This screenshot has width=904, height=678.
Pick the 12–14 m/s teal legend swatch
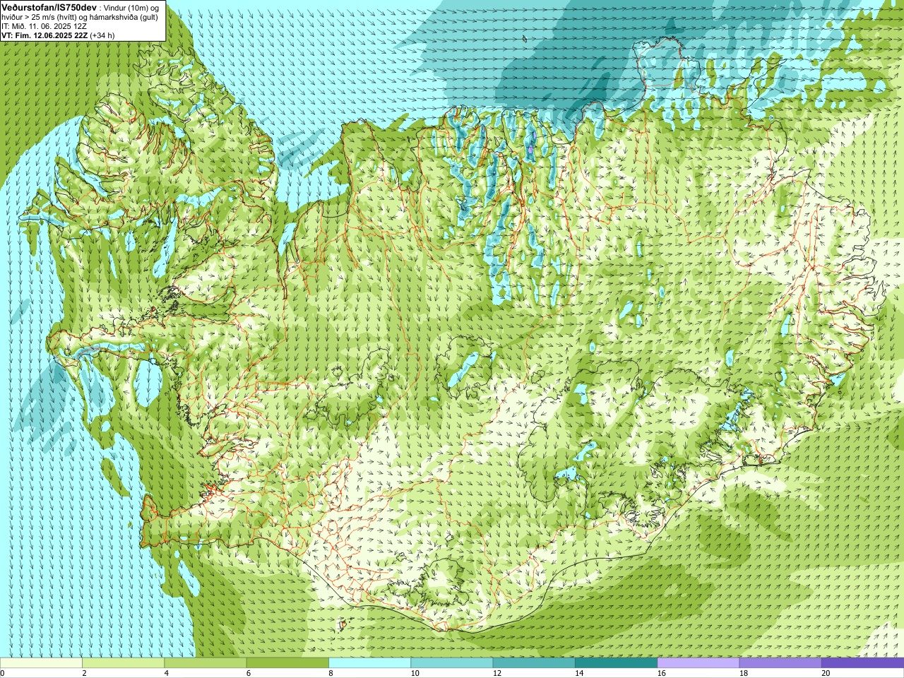[x=534, y=663]
